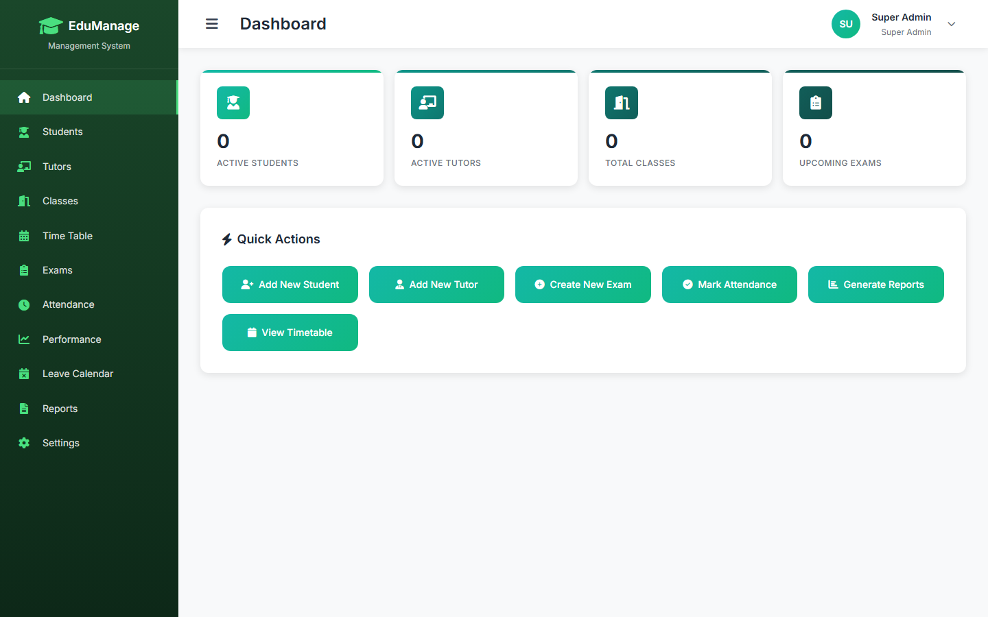Click the Tutors chalkboard icon in sidebar
This screenshot has width=988, height=617.
pyautogui.click(x=24, y=167)
